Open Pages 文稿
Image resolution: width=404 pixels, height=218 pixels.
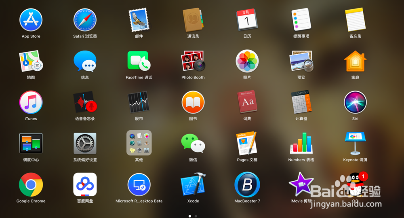click(x=247, y=144)
